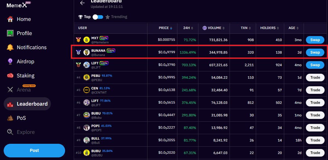Toggle the Top/Trending switch
This screenshot has width=328, height=160.
pos(98,17)
